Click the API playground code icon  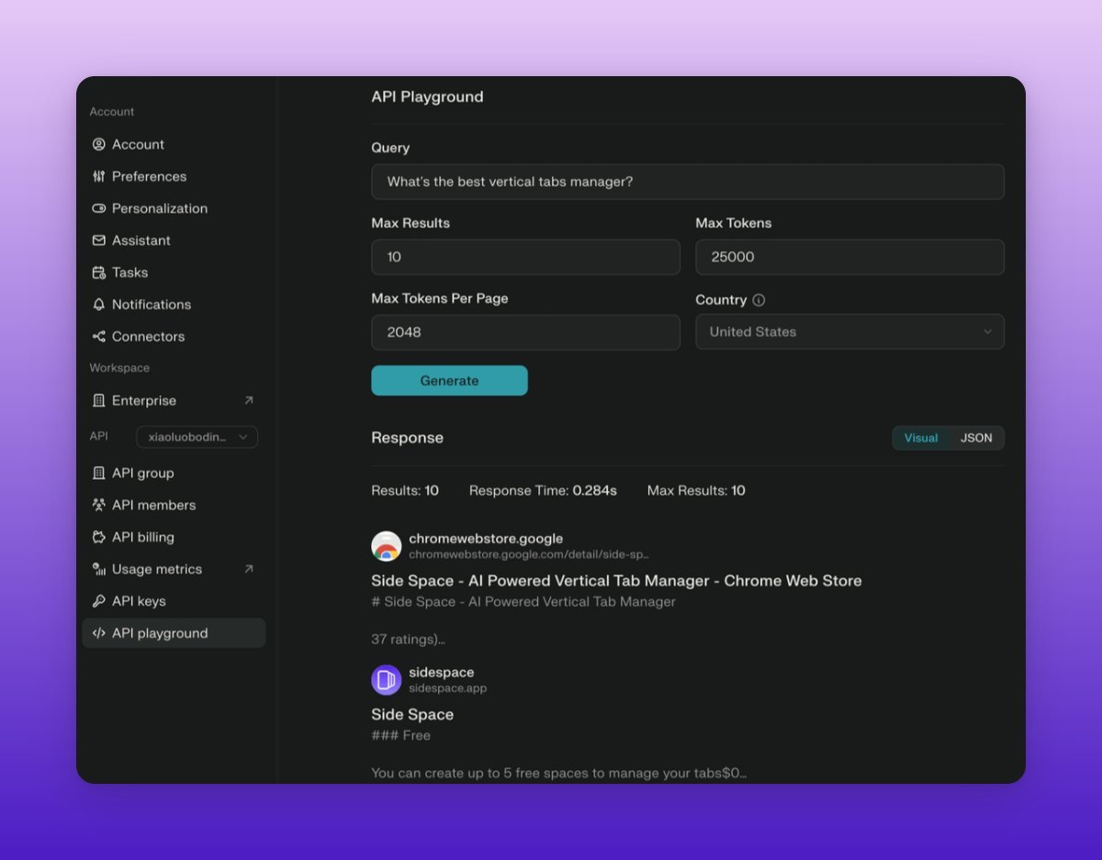click(x=99, y=633)
